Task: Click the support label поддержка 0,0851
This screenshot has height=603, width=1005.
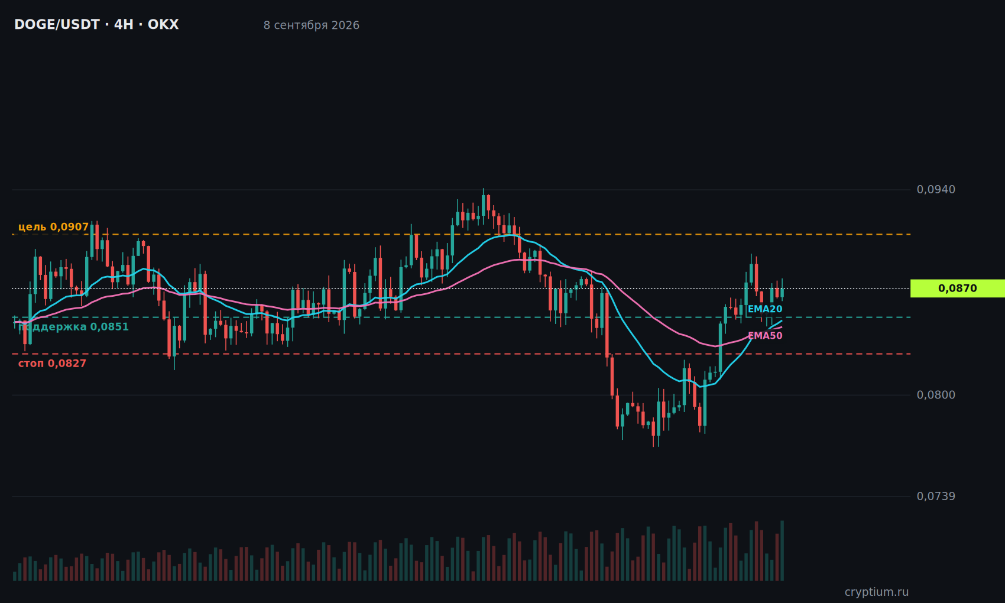Action: (x=73, y=327)
